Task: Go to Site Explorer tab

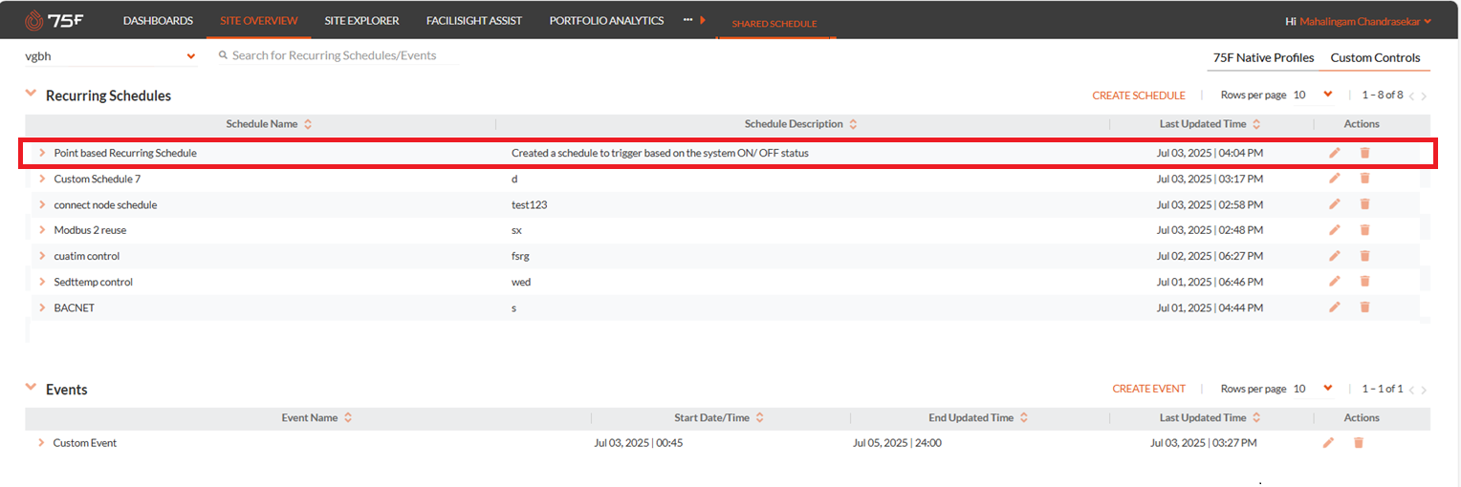Action: 361,20
